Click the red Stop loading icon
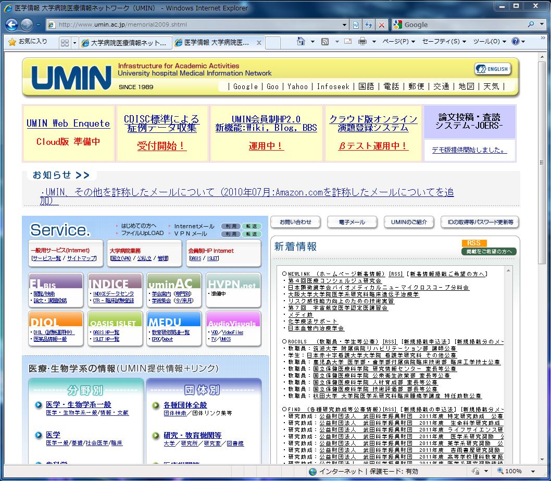 (382, 24)
